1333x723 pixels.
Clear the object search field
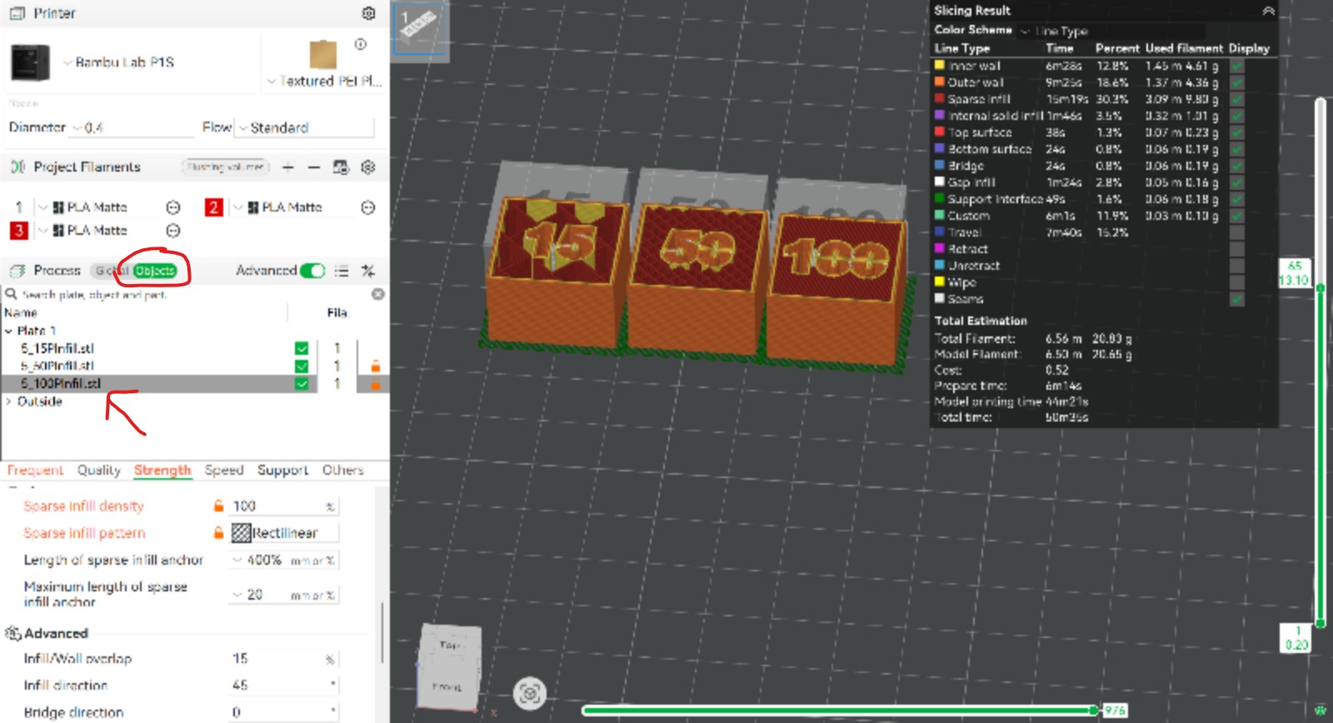(x=377, y=294)
